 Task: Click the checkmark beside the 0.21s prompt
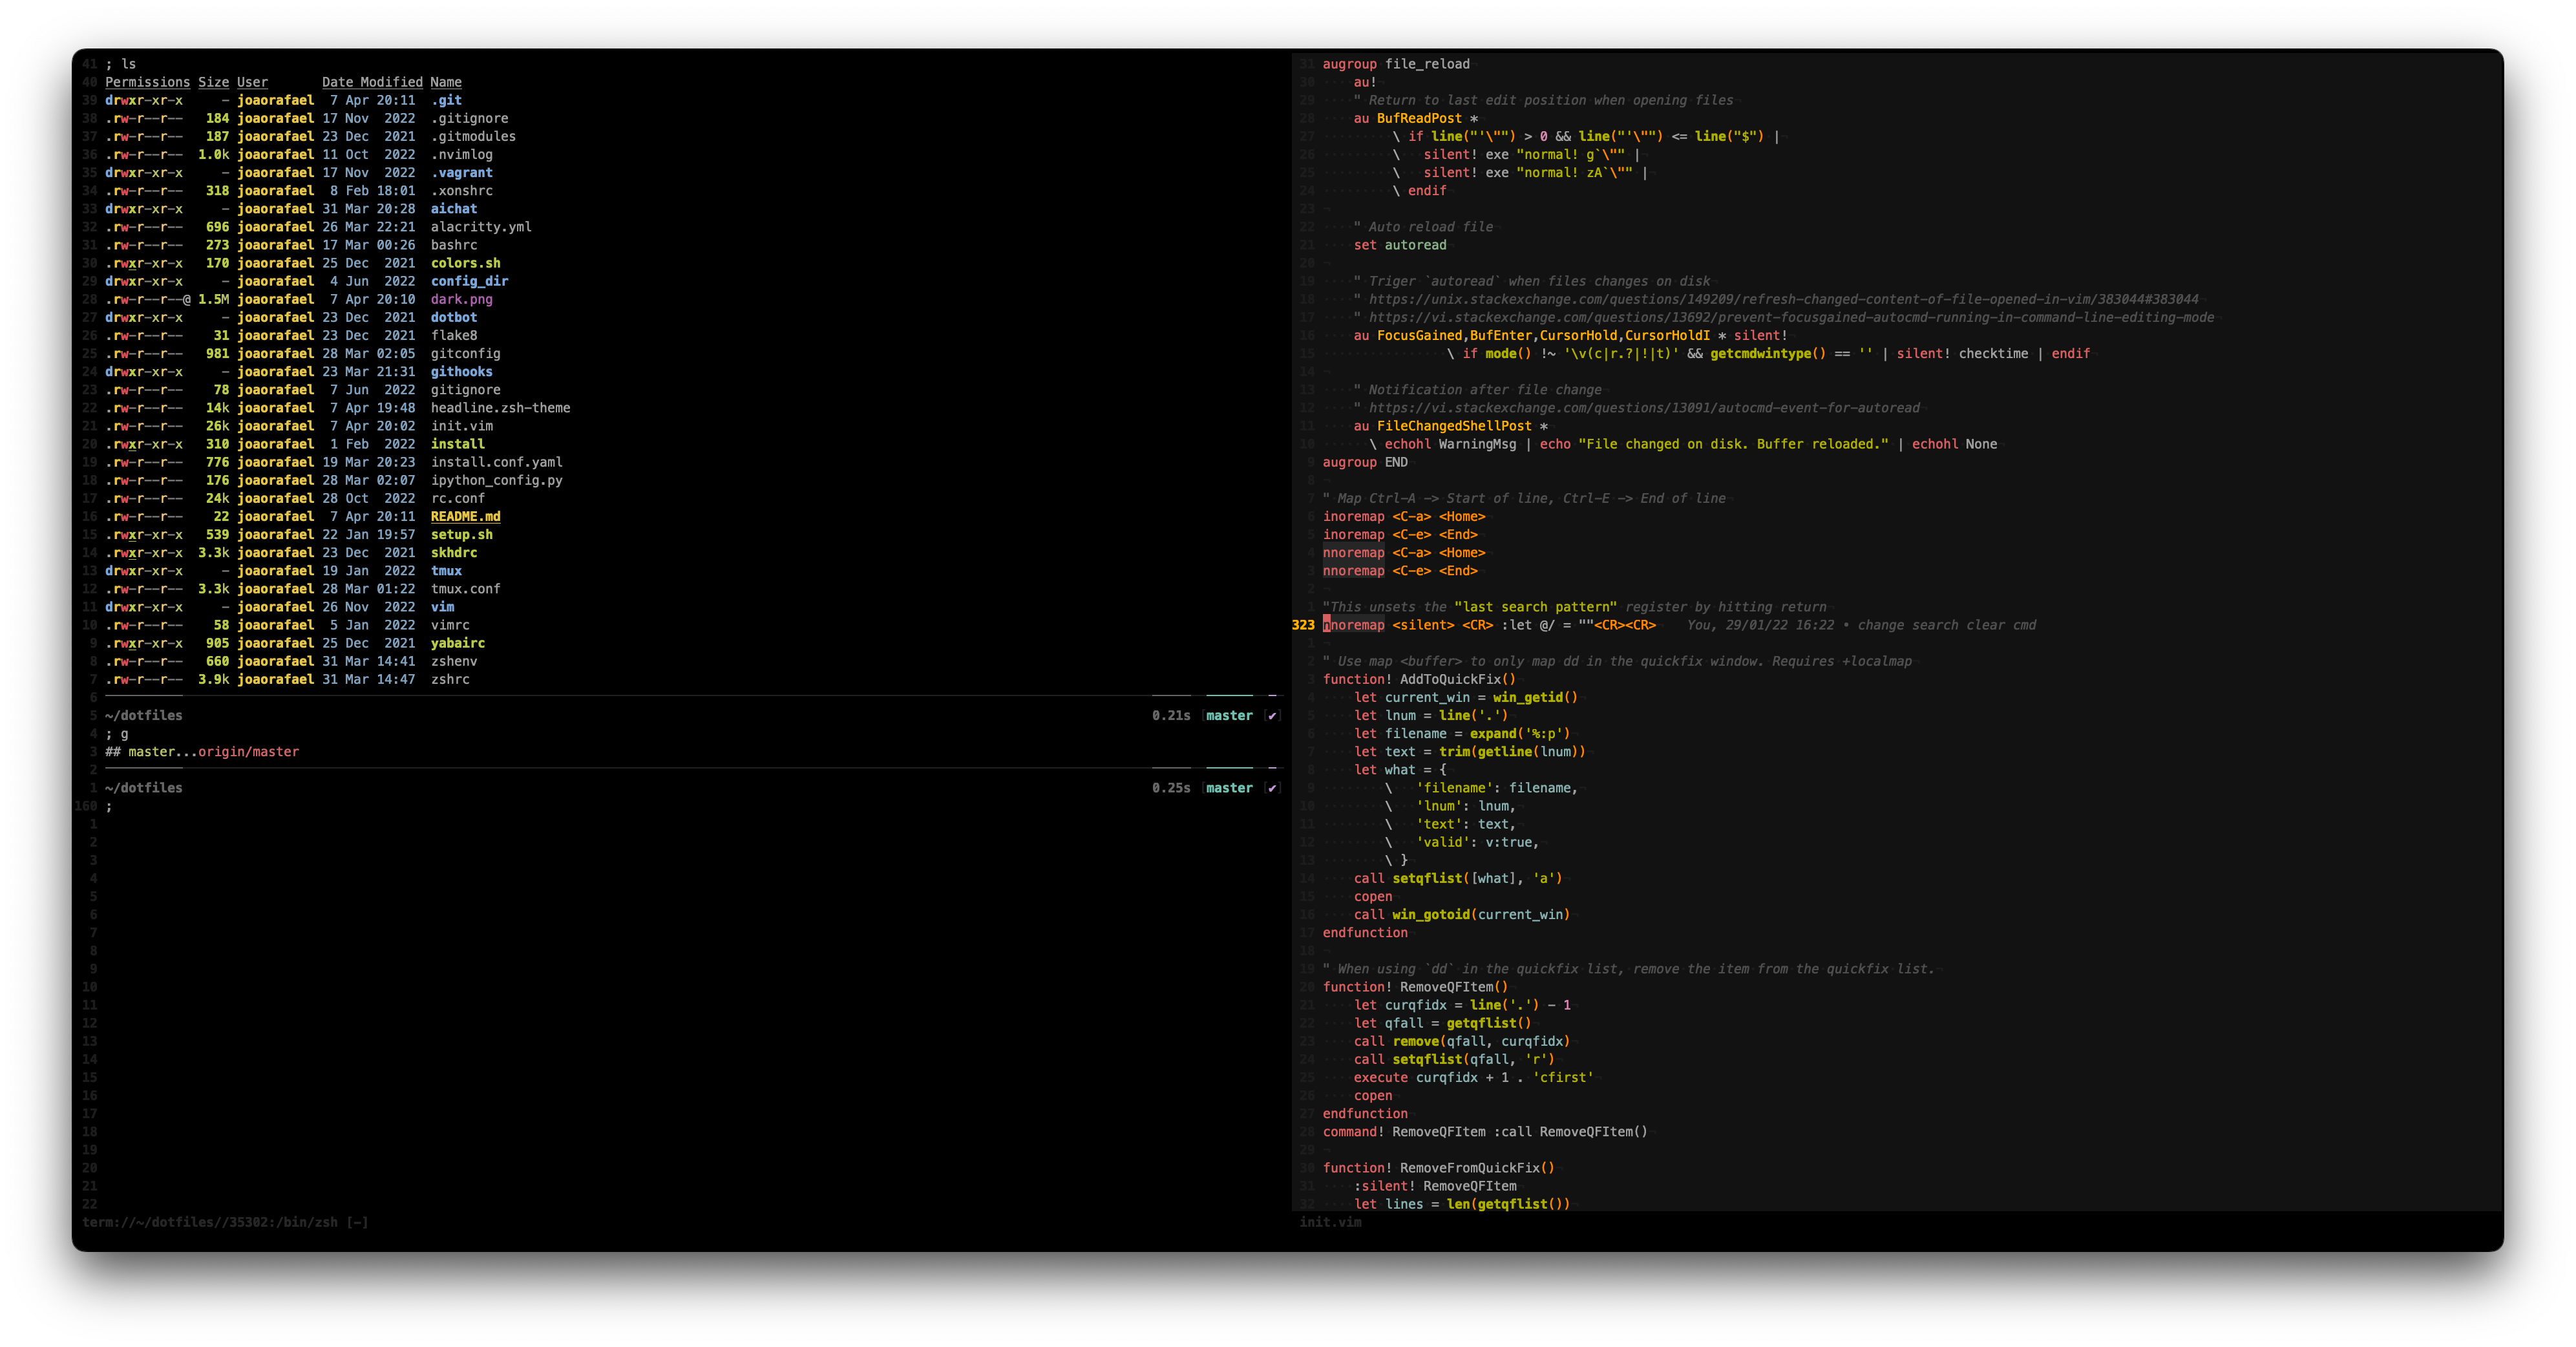1272,716
